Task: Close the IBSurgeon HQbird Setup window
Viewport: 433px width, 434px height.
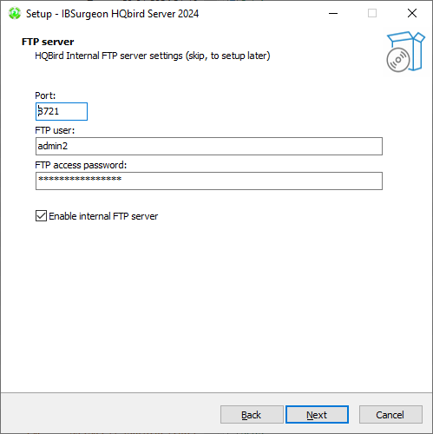Action: (412, 13)
